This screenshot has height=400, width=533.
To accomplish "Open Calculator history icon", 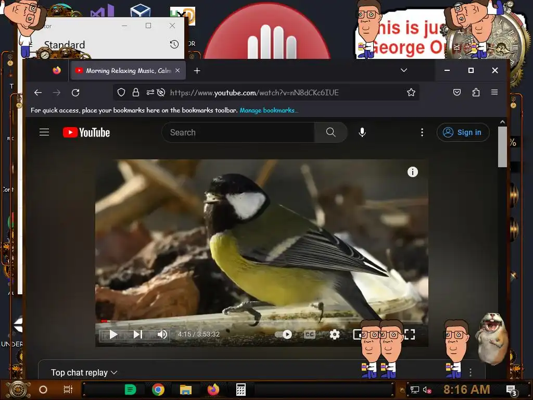I will [174, 44].
